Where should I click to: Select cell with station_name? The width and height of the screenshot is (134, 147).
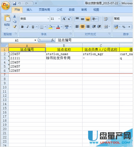pyautogui.click(x=64, y=54)
